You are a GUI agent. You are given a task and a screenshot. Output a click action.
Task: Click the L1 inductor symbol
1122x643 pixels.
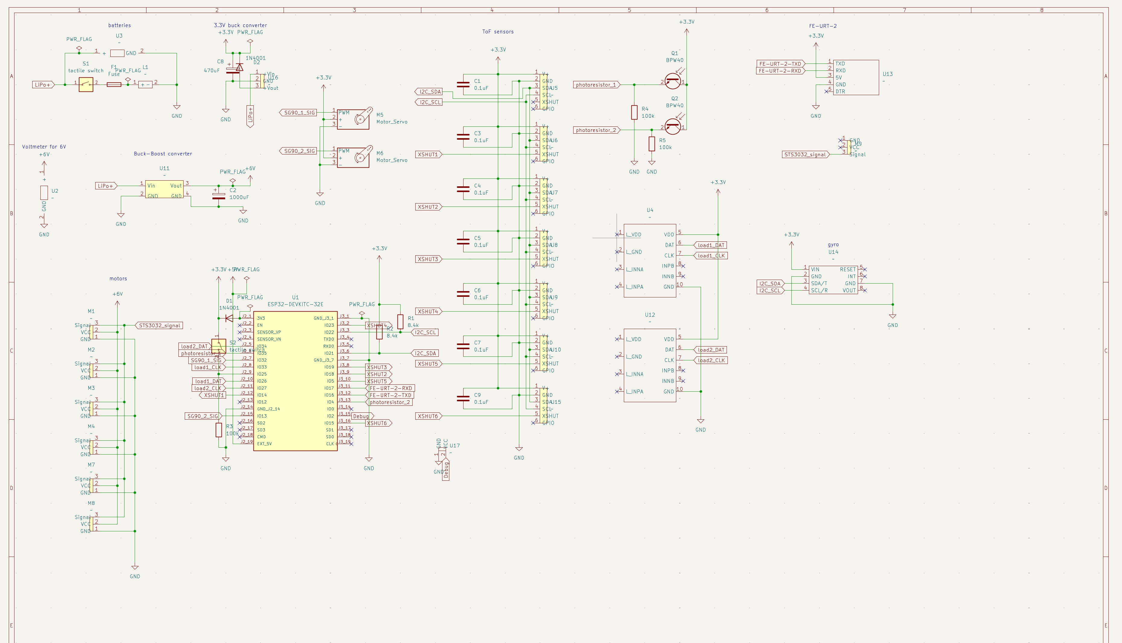(x=146, y=84)
